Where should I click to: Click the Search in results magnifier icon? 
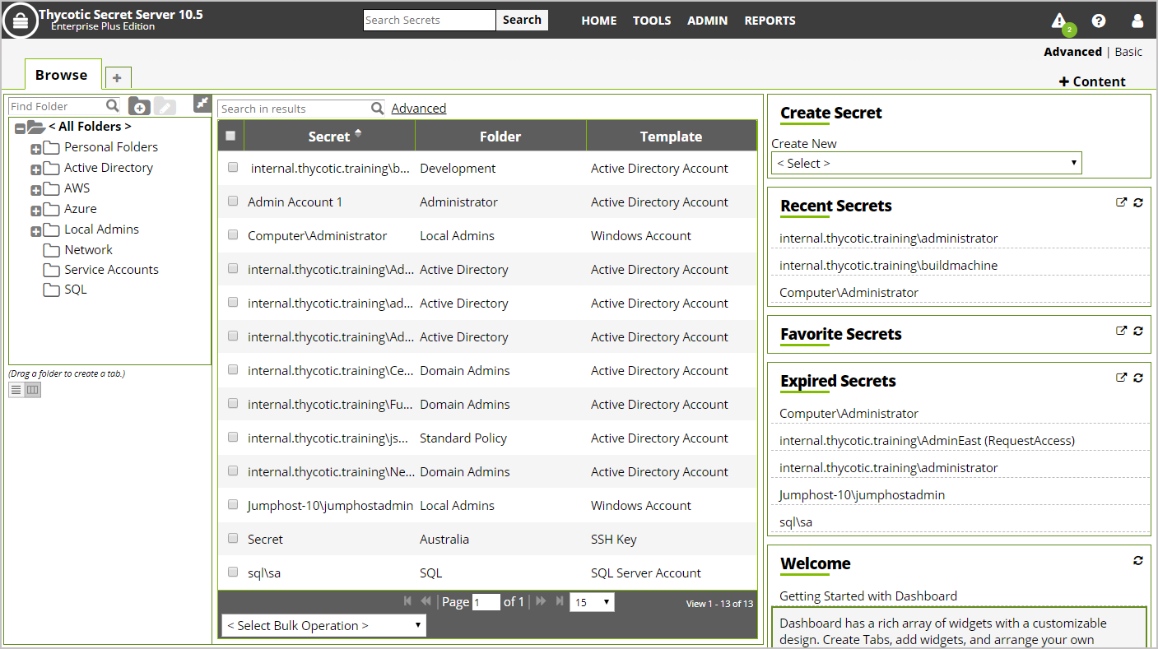tap(377, 108)
